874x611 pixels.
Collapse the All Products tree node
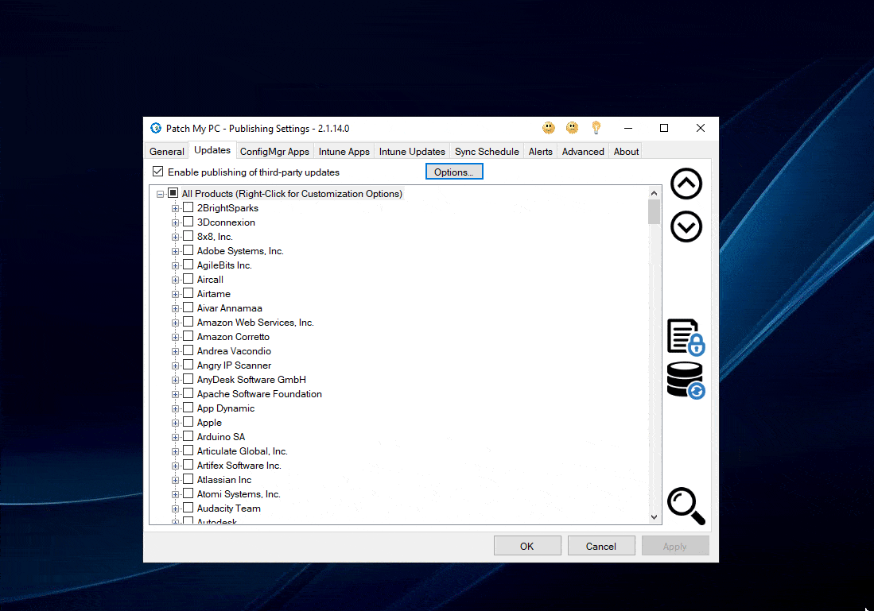160,194
